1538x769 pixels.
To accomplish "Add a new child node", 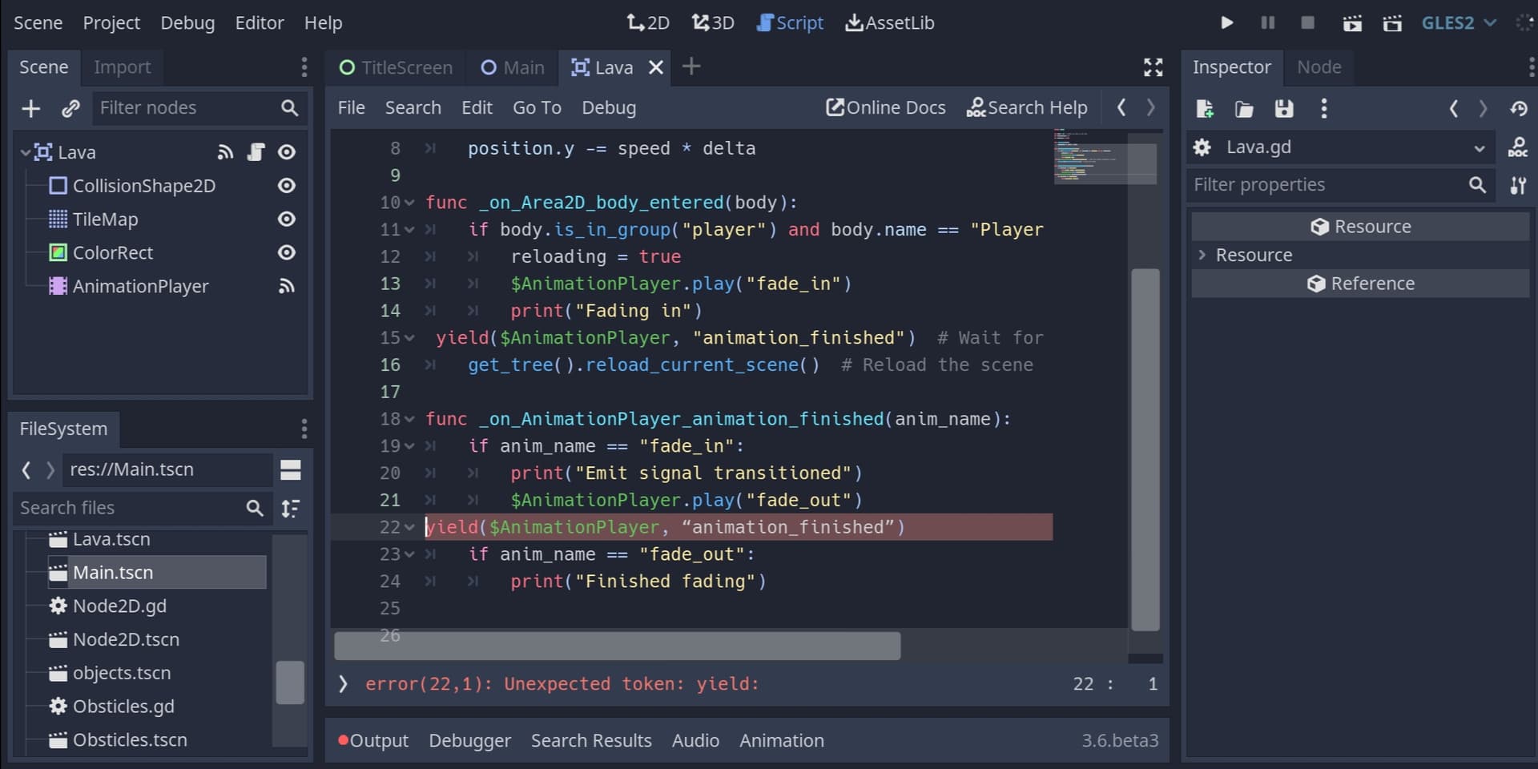I will (30, 108).
